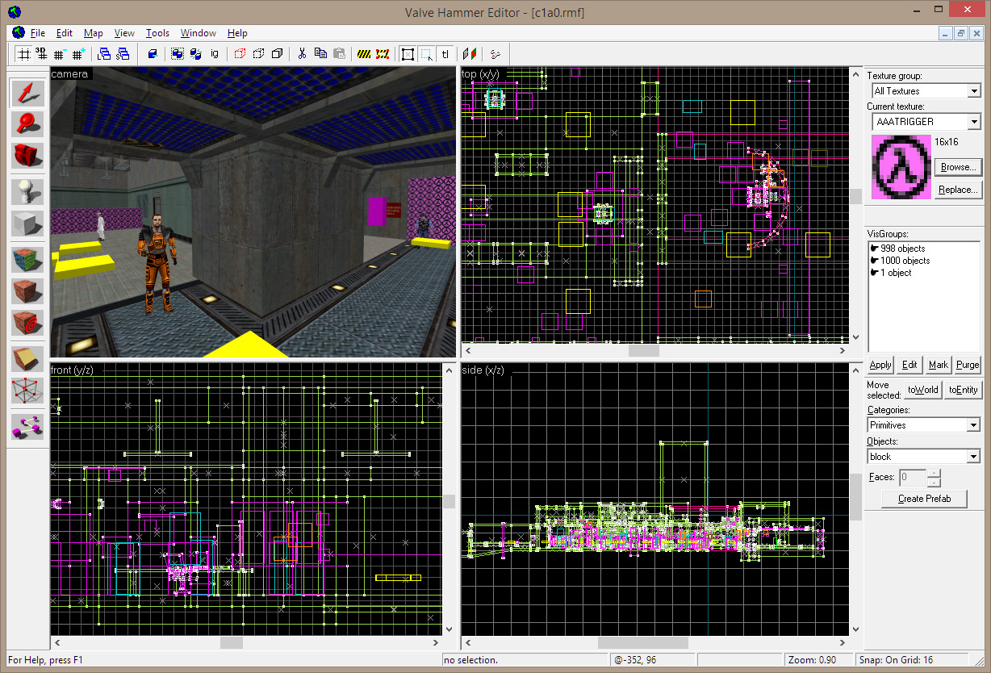The width and height of the screenshot is (991, 673).
Task: Toggle the 3D grid display
Action: (x=41, y=54)
